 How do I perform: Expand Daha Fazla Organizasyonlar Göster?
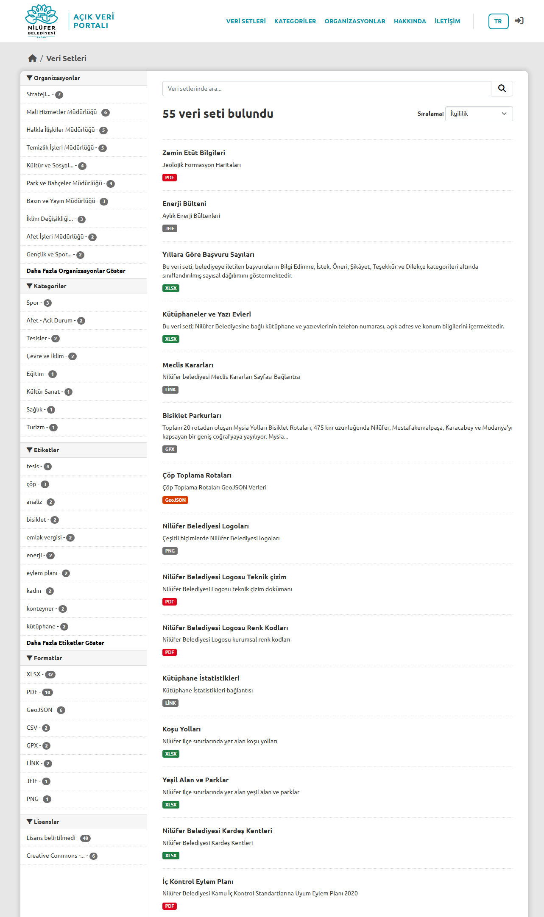click(x=76, y=271)
